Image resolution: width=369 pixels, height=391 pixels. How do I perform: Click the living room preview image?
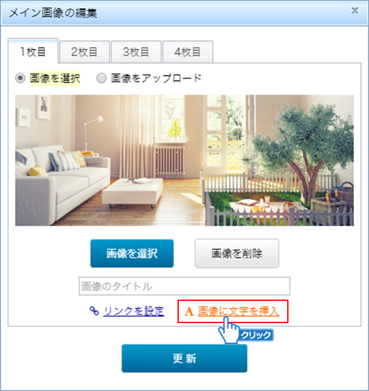tap(184, 161)
